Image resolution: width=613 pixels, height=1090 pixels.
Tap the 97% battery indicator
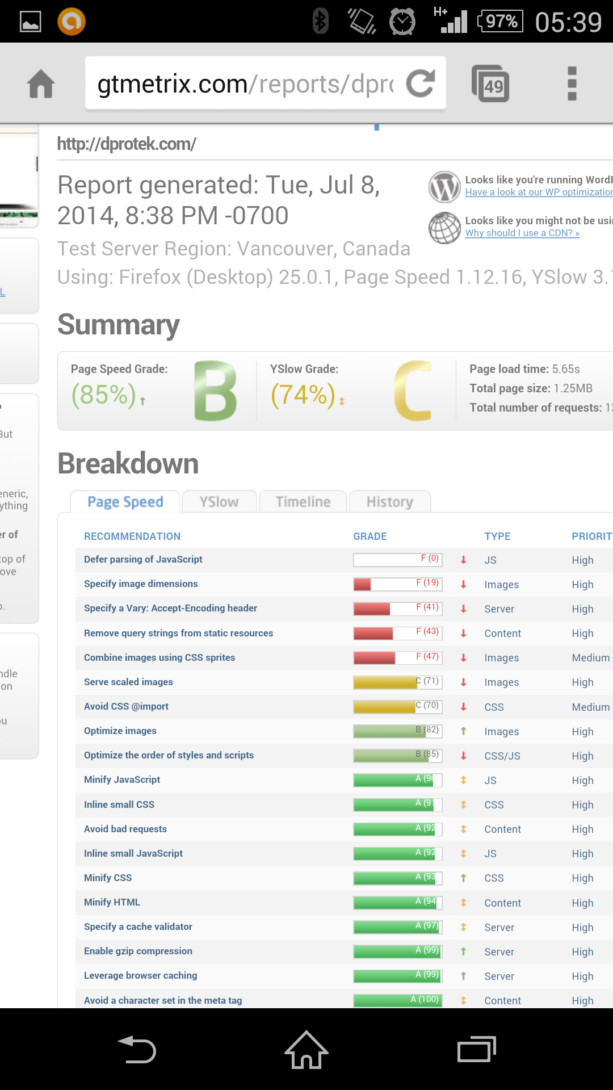coord(501,22)
